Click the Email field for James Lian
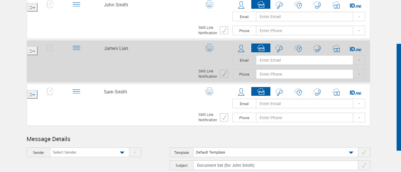 tap(304, 60)
